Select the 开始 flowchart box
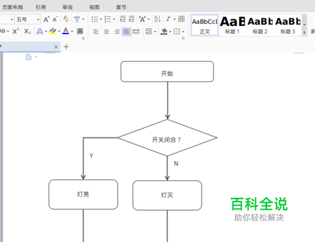The width and height of the screenshot is (315, 242). click(167, 72)
